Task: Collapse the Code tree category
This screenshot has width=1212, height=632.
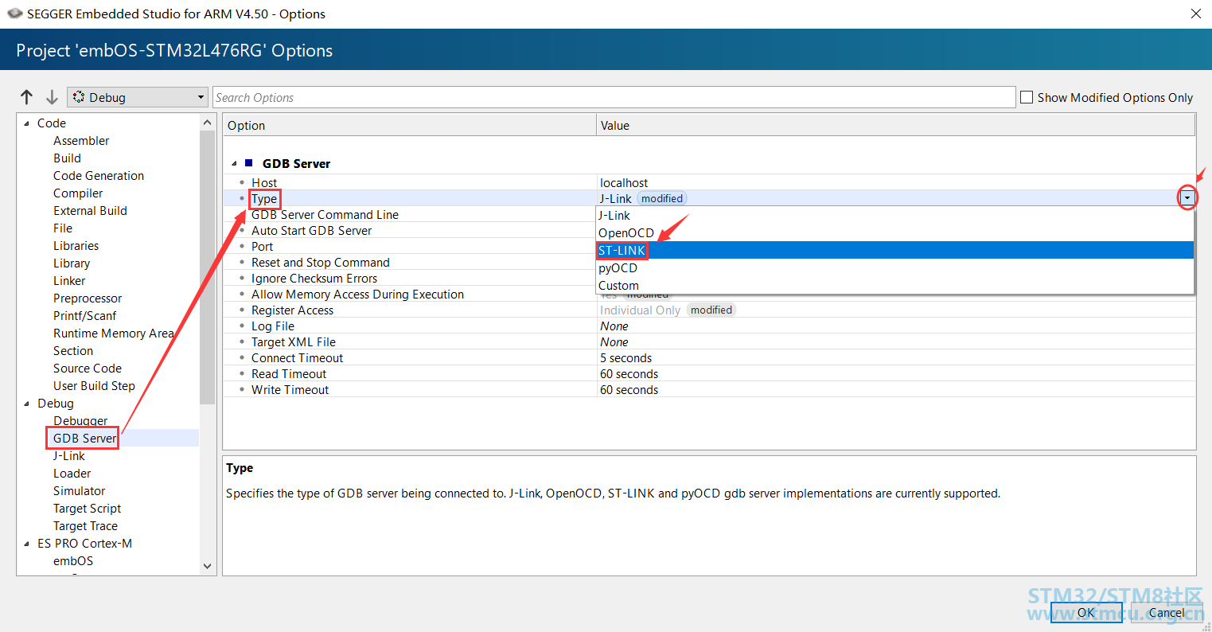Action: point(27,123)
